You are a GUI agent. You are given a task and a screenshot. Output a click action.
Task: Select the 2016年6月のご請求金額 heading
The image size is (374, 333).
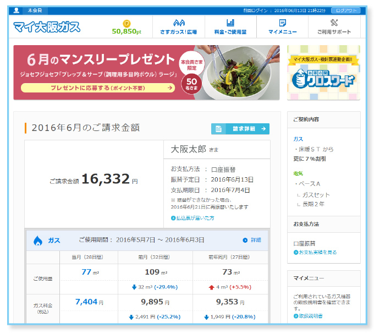pyautogui.click(x=86, y=128)
